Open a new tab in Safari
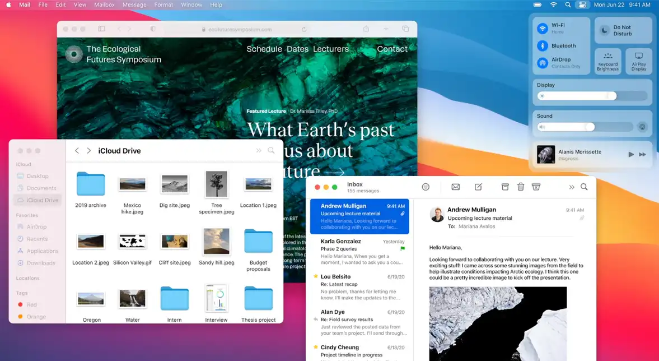The height and width of the screenshot is (361, 659). [386, 29]
